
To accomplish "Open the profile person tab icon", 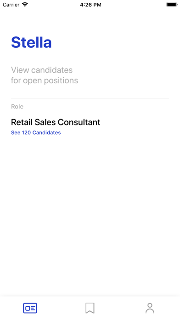I will [x=150, y=308].
